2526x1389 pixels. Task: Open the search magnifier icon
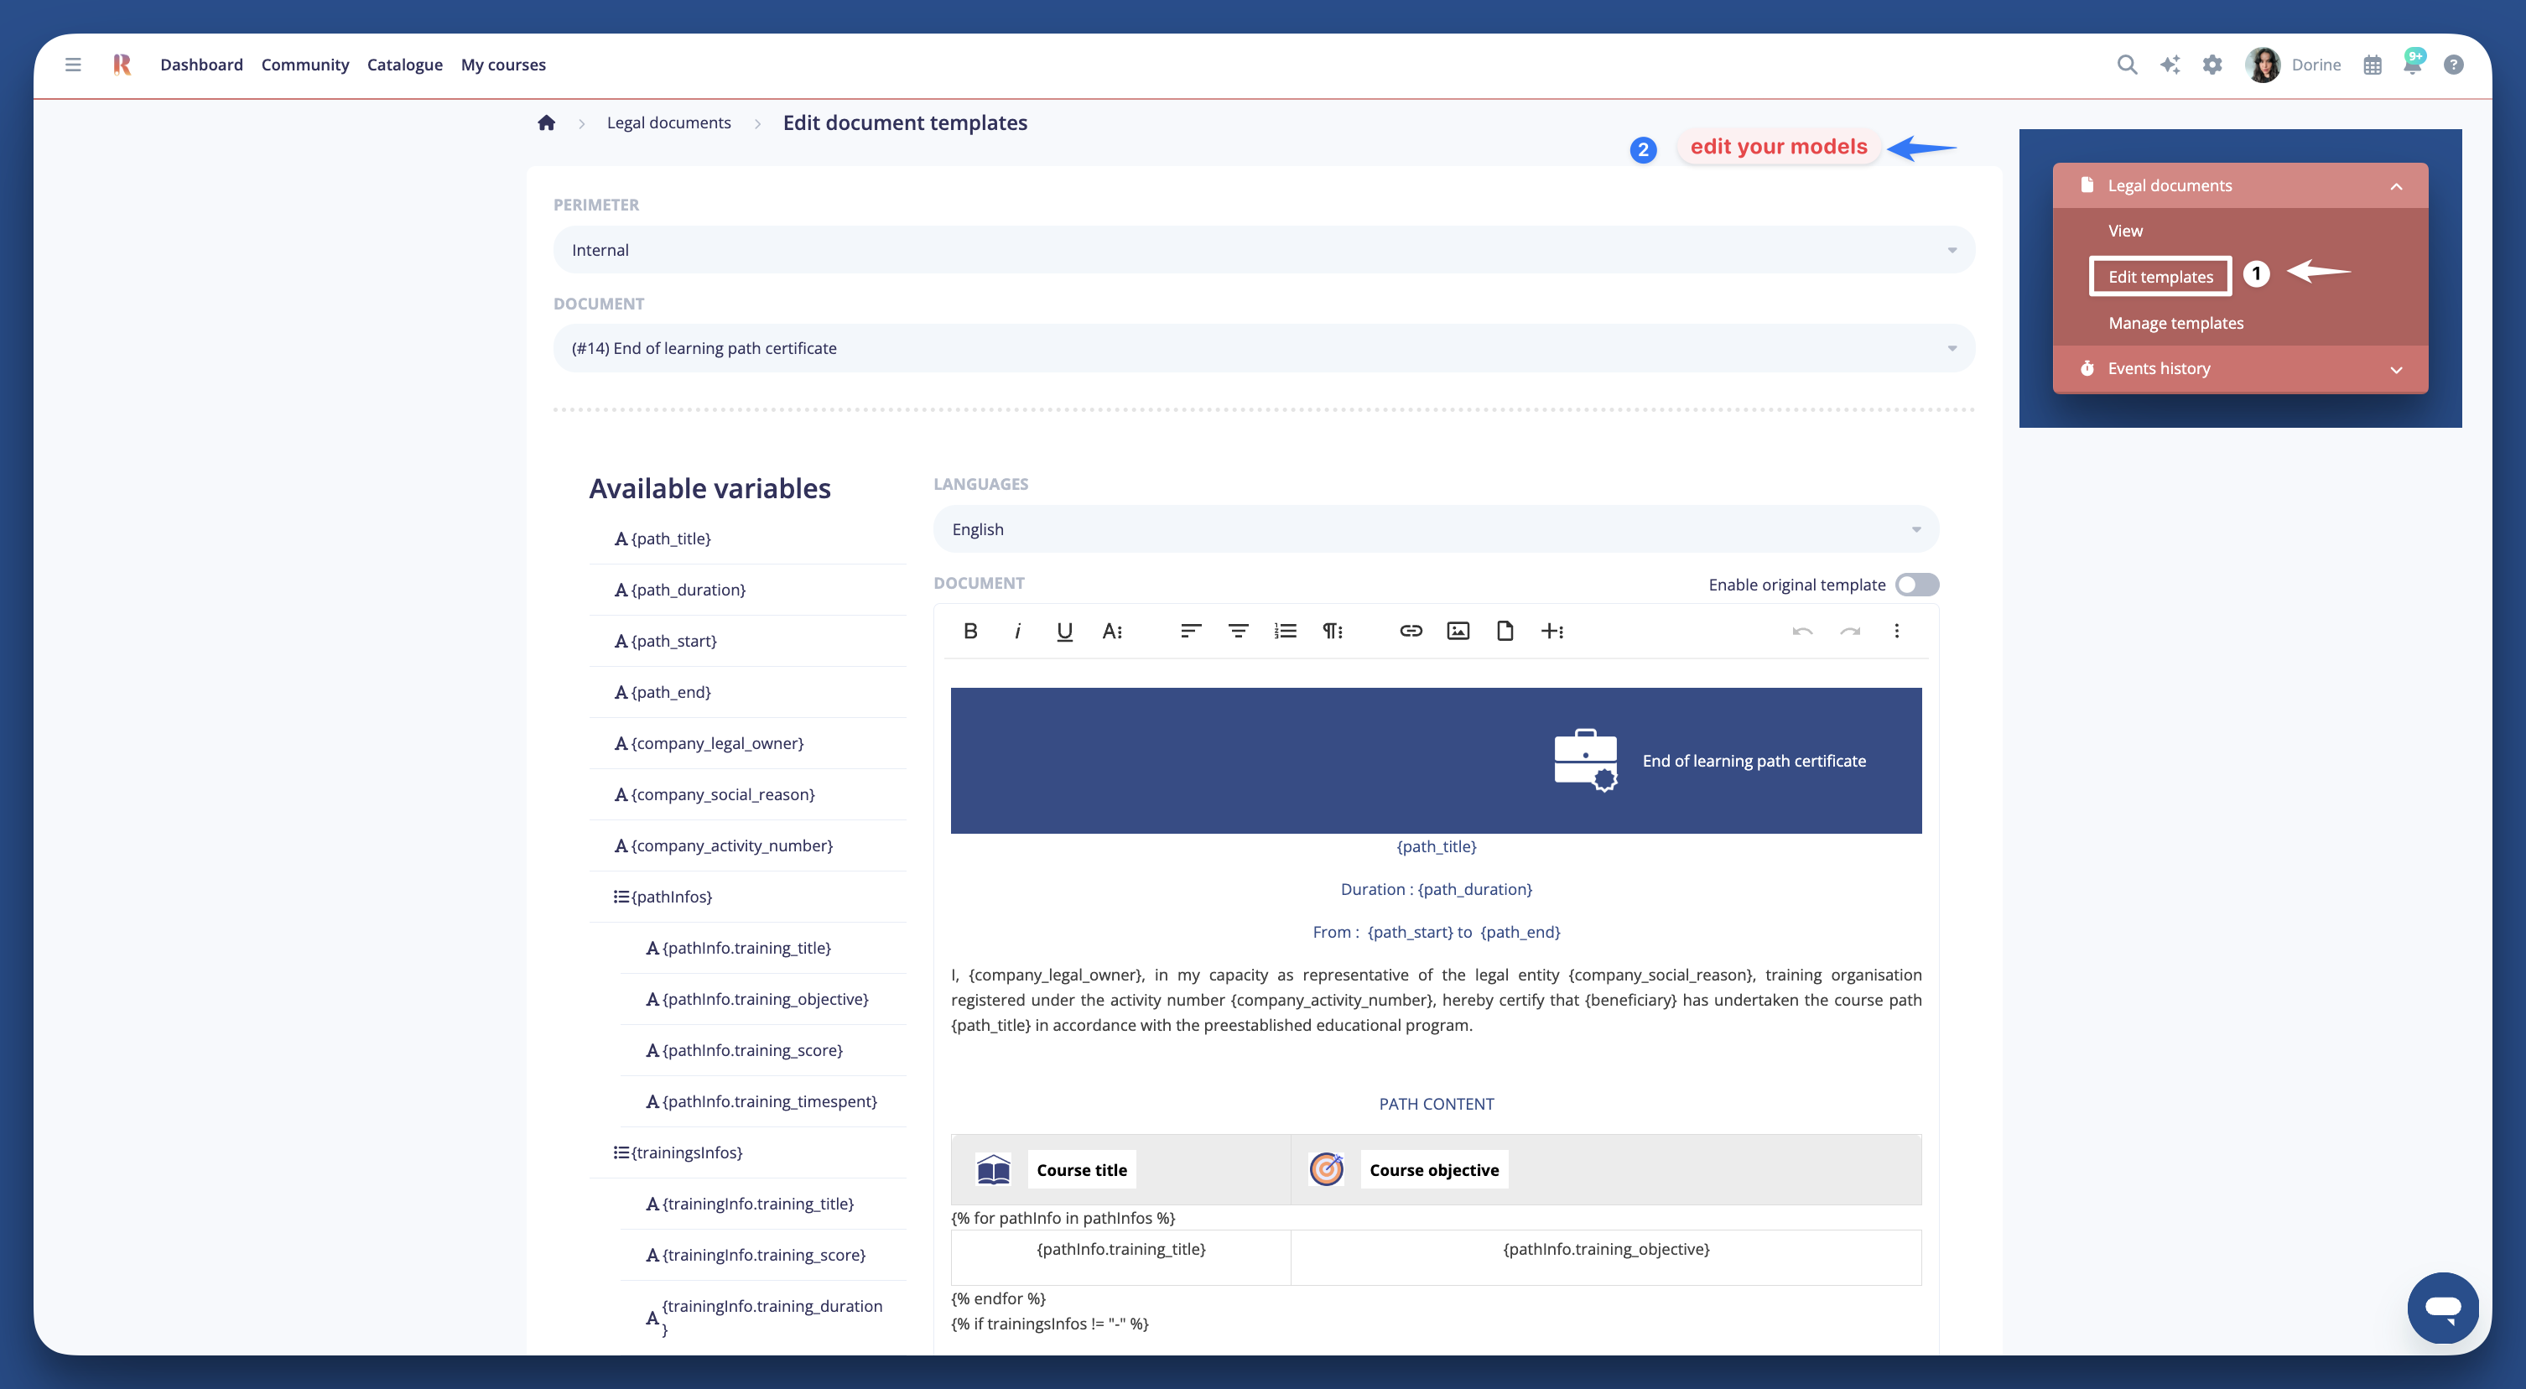pos(2127,64)
